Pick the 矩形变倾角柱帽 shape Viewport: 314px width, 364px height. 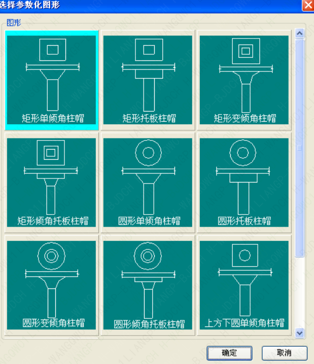pos(244,80)
